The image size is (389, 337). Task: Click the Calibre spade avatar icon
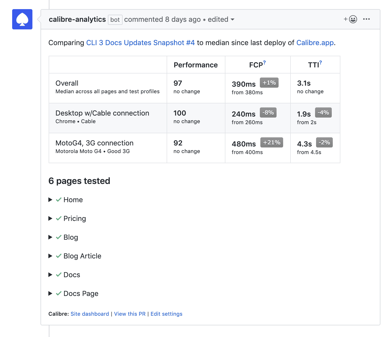pyautogui.click(x=22, y=19)
